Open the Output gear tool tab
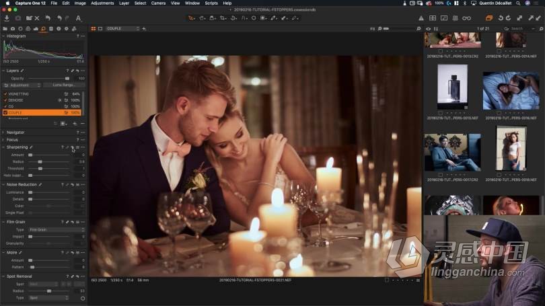The width and height of the screenshot is (545, 306). pos(67,29)
